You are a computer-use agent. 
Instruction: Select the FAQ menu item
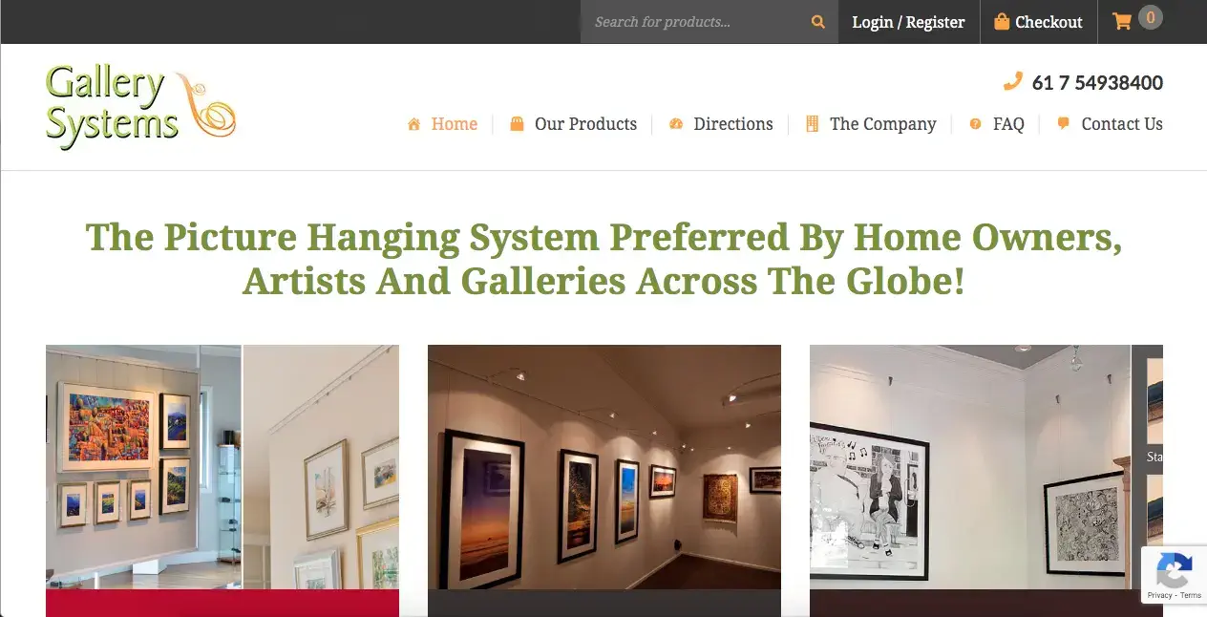[x=1008, y=124]
